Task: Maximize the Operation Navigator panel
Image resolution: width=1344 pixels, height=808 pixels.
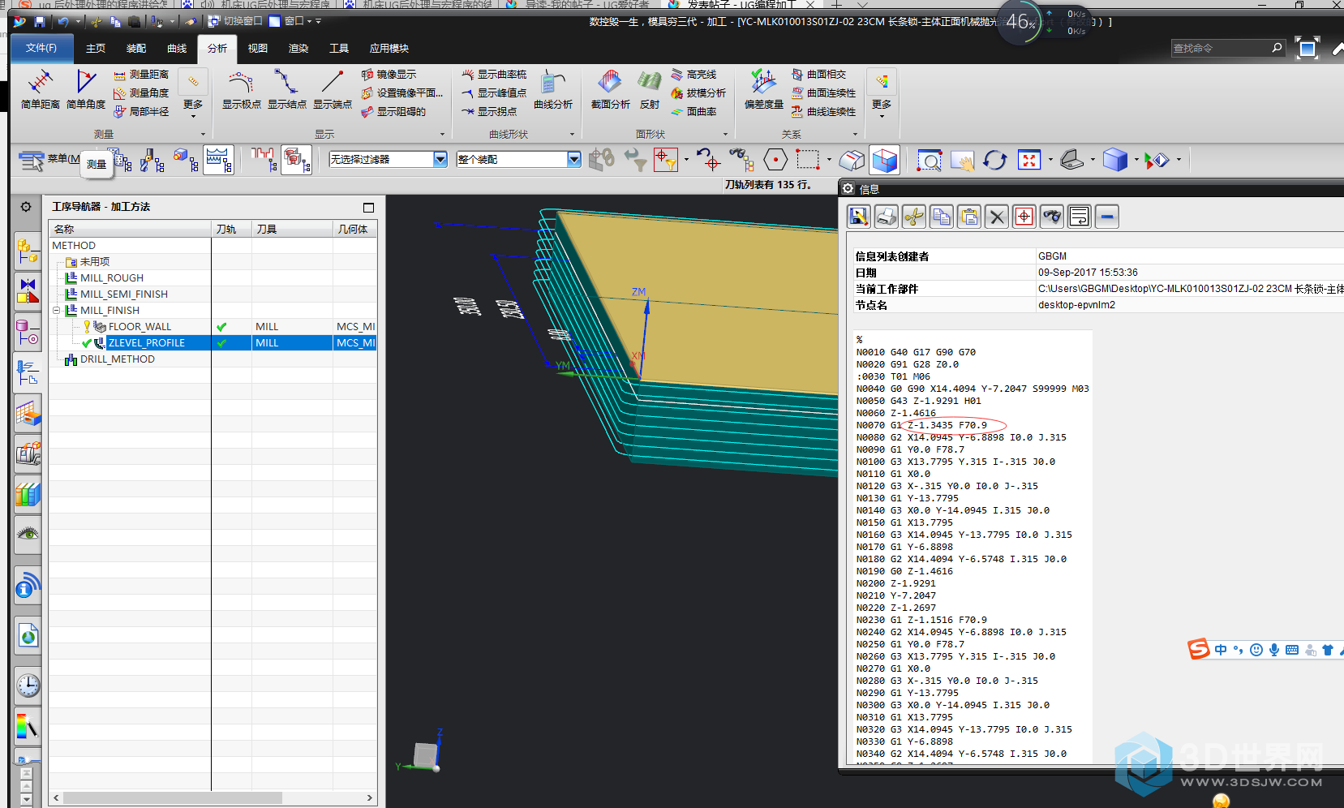Action: (368, 208)
